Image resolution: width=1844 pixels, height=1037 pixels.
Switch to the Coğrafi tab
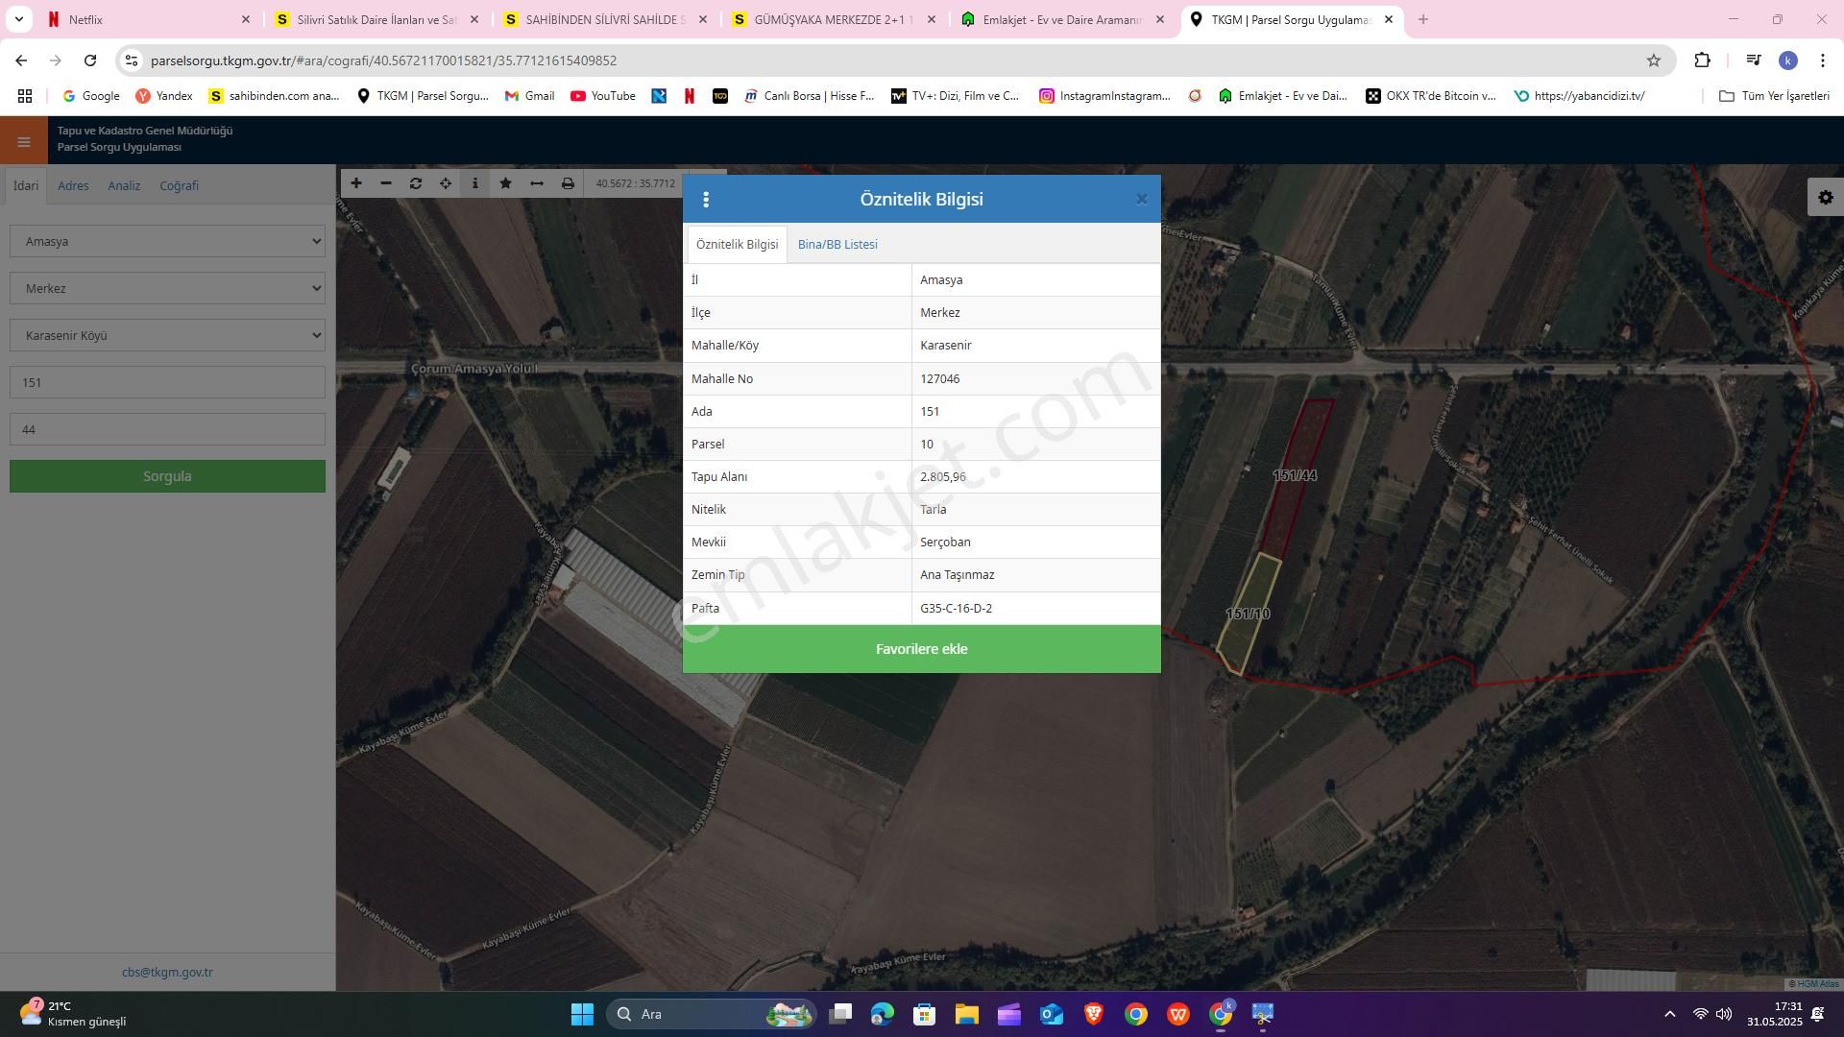coord(179,185)
